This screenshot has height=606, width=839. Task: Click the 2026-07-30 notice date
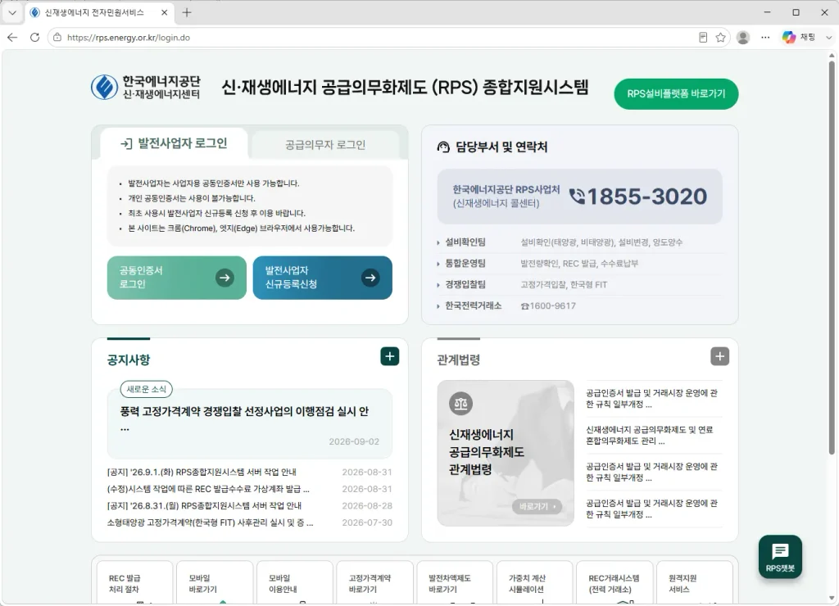(367, 522)
